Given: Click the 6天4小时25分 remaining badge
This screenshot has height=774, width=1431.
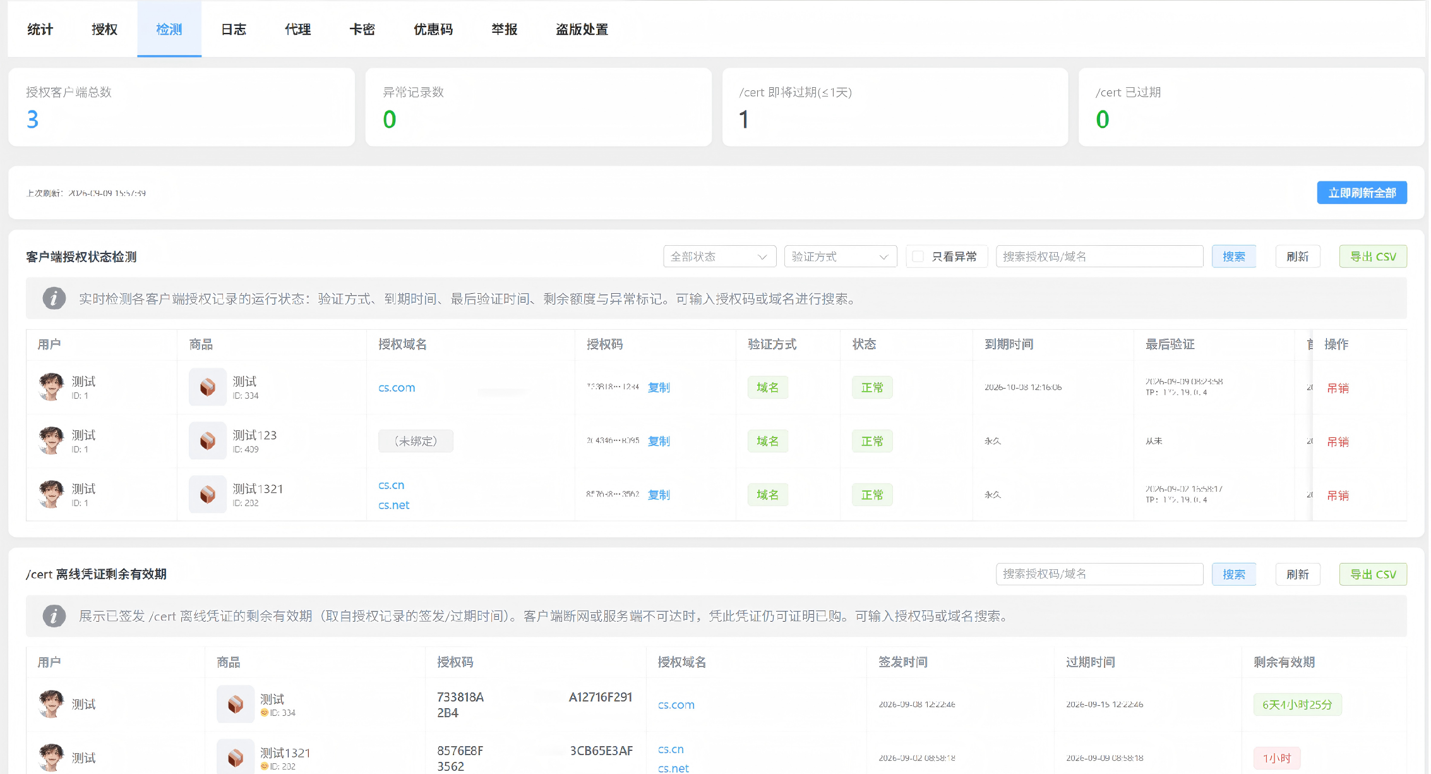Looking at the screenshot, I should point(1297,704).
